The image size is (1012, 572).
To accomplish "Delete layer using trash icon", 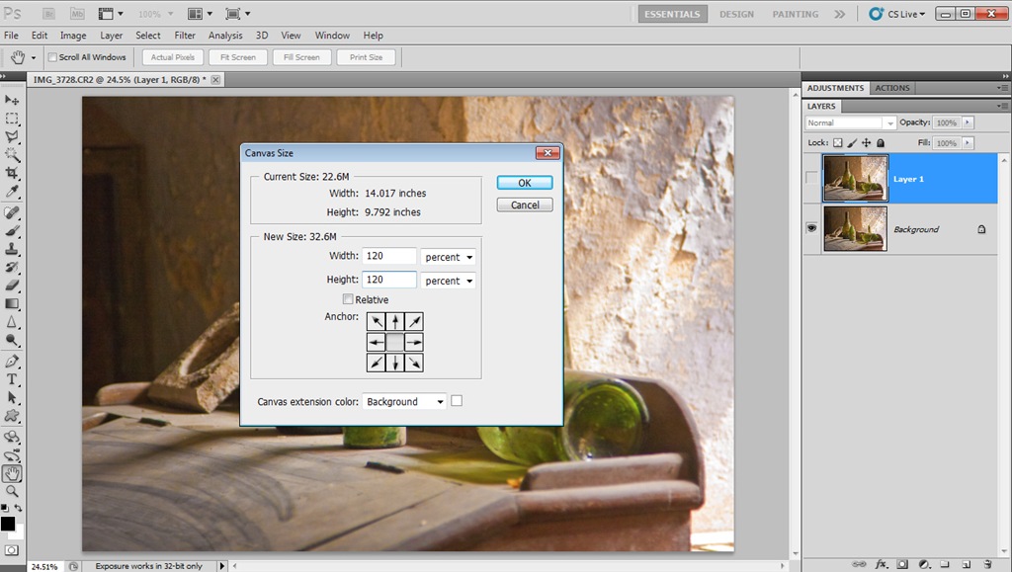I will click(x=988, y=564).
